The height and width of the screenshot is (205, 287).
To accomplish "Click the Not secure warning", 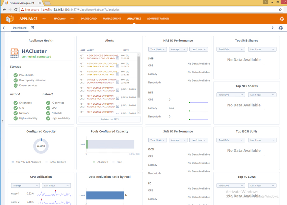I will tap(30, 10).
